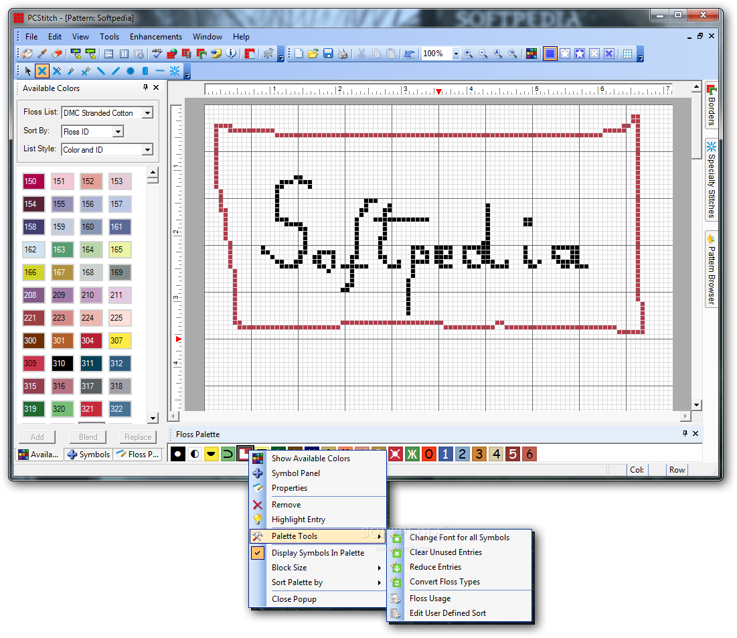Viewport: 737px width, 638px height.
Task: Choose Highlight Entry
Action: pos(318,520)
